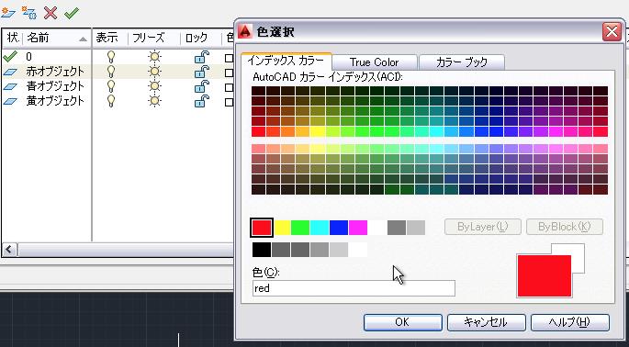Click the ByBlock(K) button
This screenshot has width=629, height=347.
tap(565, 227)
